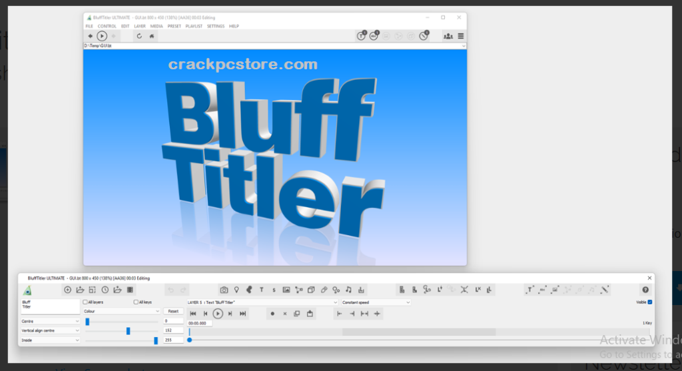Click the redo arrow icon
This screenshot has width=682, height=371.
click(x=183, y=290)
